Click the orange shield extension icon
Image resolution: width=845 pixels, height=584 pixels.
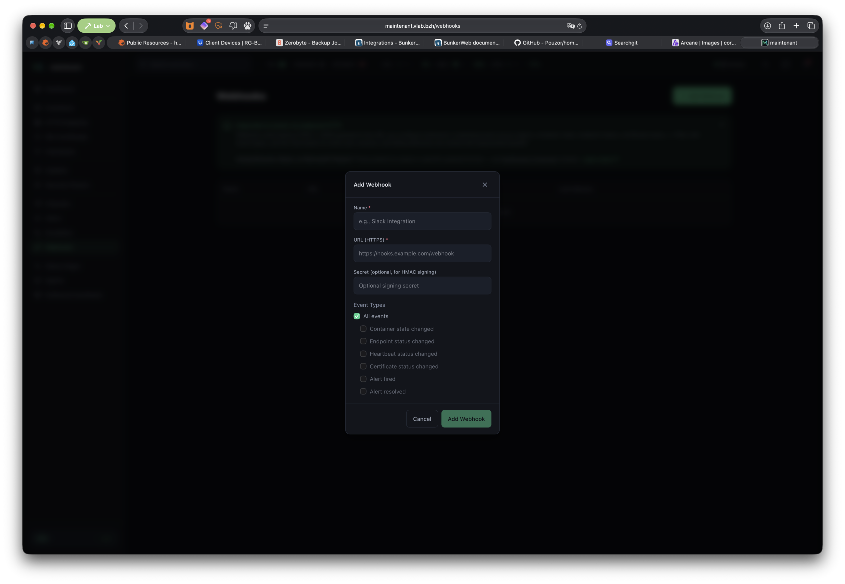pos(219,26)
